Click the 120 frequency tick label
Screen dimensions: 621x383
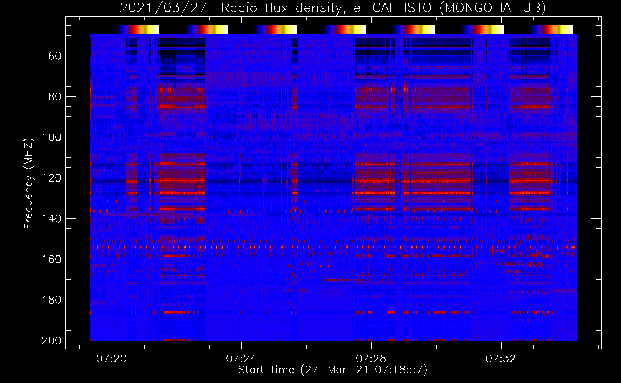pyautogui.click(x=52, y=178)
